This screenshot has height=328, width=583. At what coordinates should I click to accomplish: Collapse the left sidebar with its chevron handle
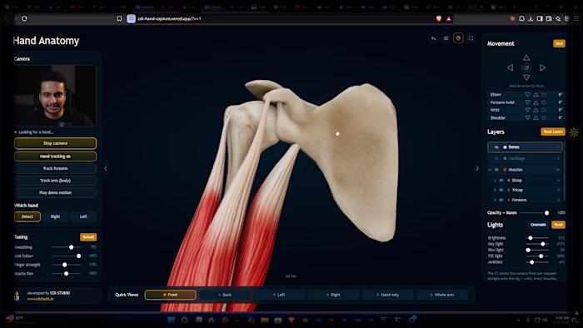[x=106, y=168]
